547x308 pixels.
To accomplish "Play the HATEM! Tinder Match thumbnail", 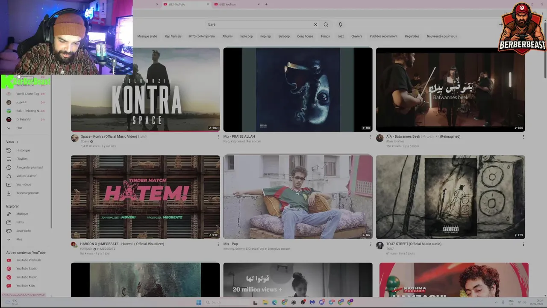I will [145, 197].
